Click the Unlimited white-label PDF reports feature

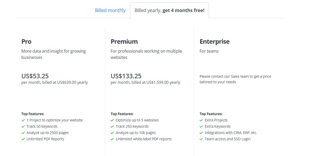tap(144, 139)
